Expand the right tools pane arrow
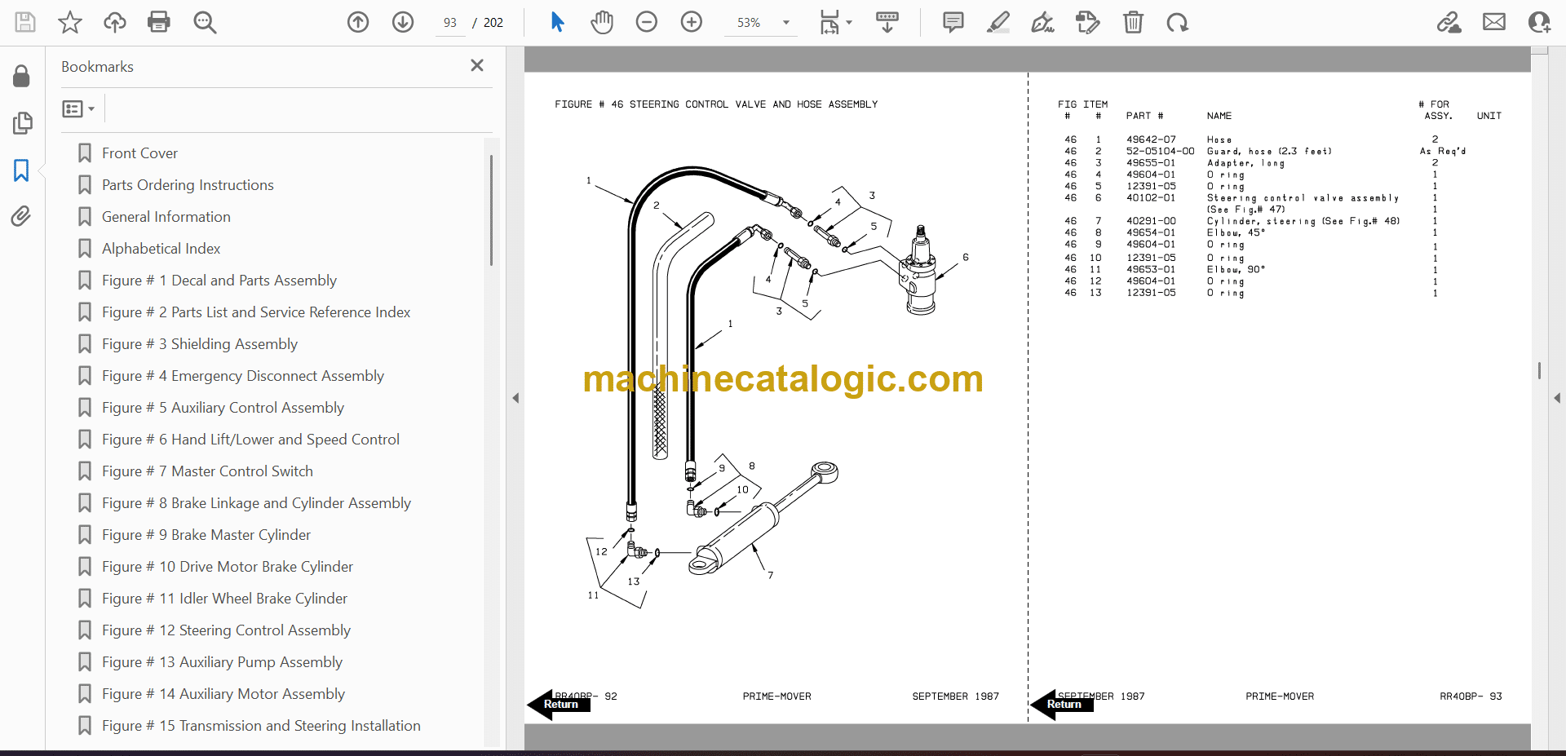Screen dimensions: 1566x756 click(x=1557, y=398)
